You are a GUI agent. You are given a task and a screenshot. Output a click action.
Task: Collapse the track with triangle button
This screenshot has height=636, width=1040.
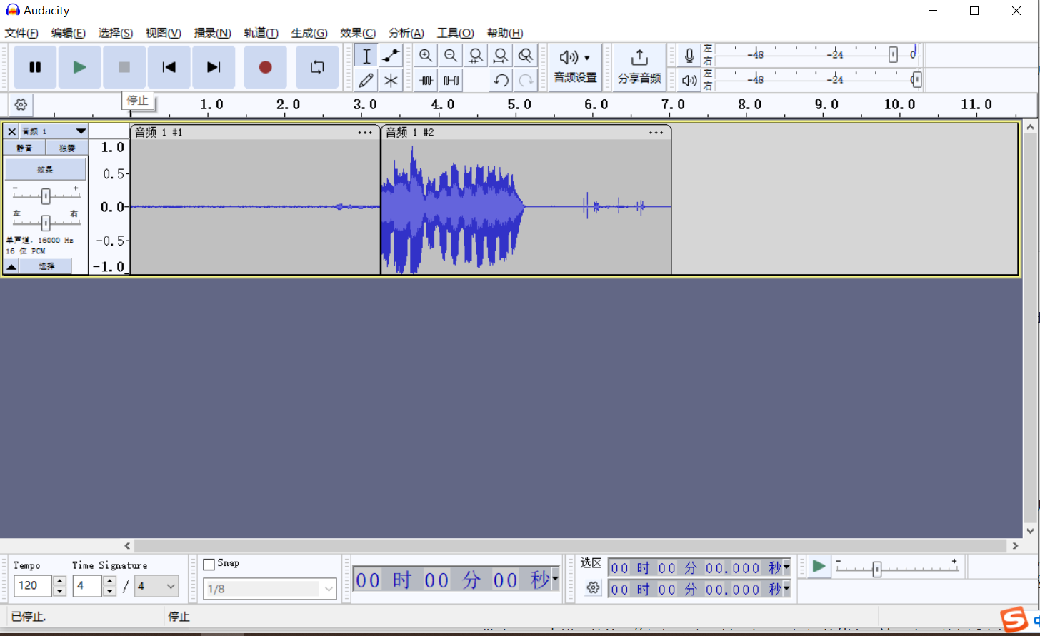pos(11,266)
